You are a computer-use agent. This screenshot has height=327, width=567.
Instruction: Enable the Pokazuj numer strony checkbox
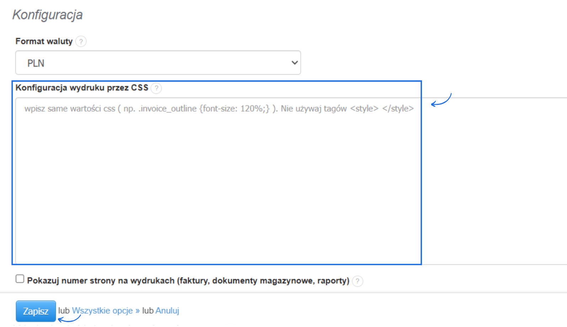20,279
